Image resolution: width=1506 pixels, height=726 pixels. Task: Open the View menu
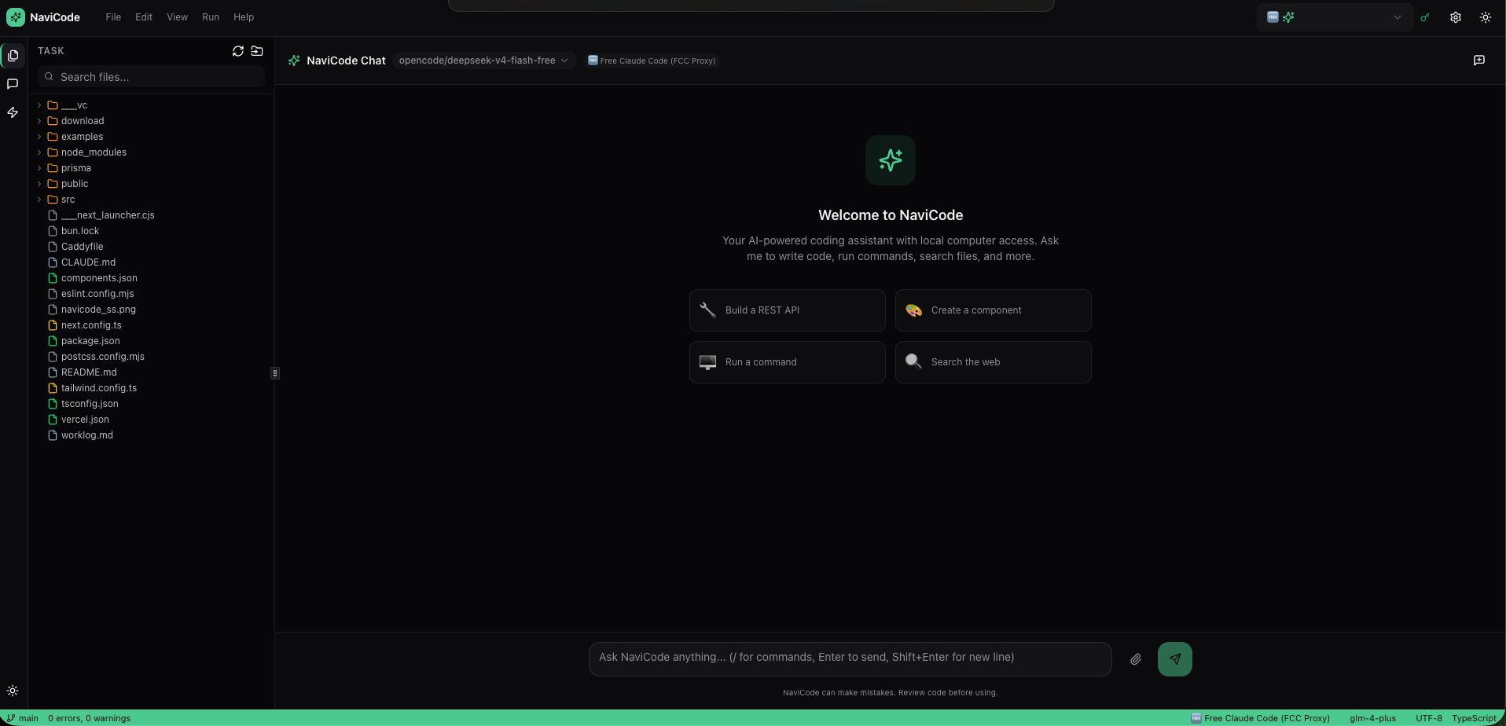[x=177, y=17]
